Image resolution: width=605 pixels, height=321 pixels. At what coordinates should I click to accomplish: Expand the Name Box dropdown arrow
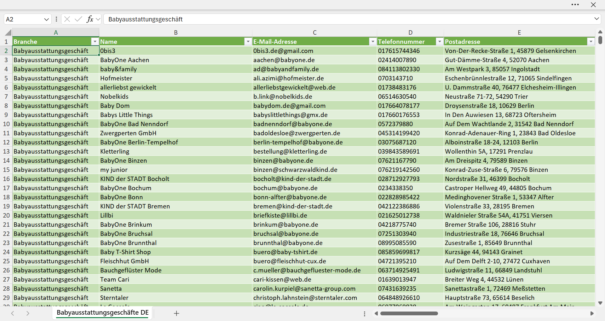(46, 20)
